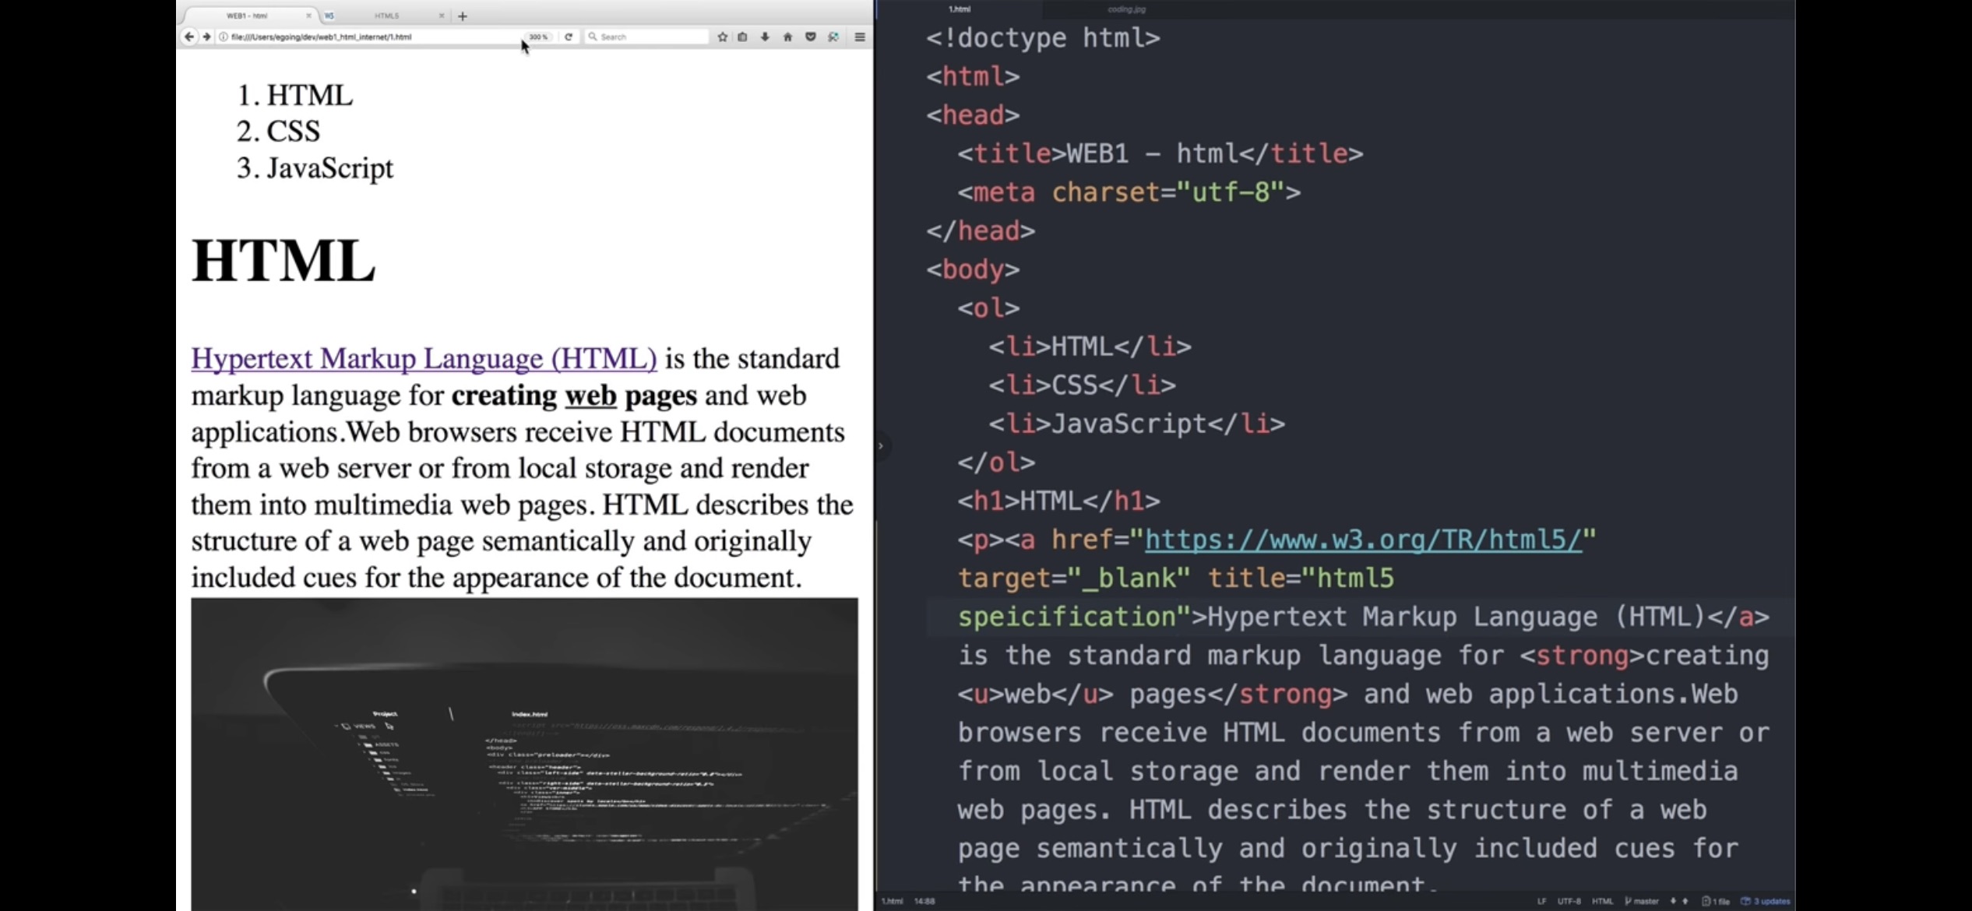Go back using browser back arrow

pyautogui.click(x=189, y=37)
